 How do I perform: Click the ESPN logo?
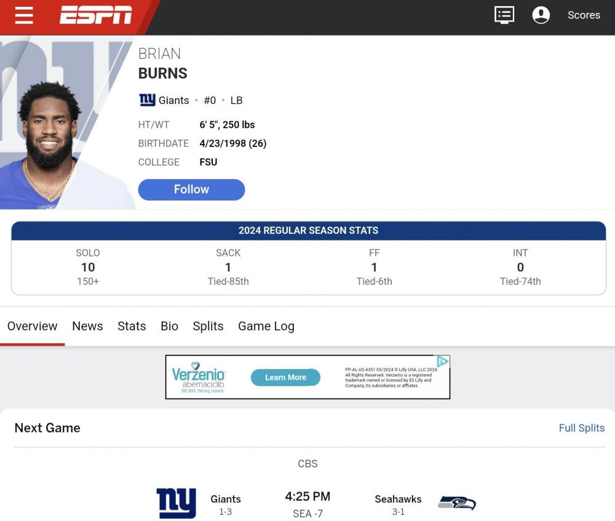95,15
